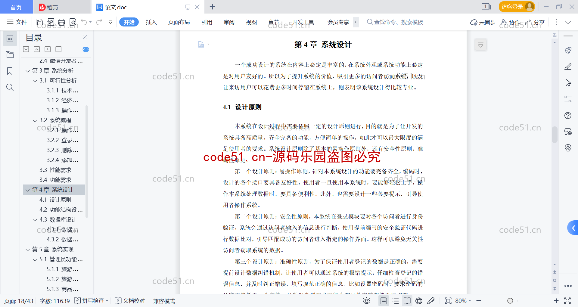This screenshot has height=307, width=578.
Task: Click the Save icon in quick toolbar
Action: click(39, 22)
